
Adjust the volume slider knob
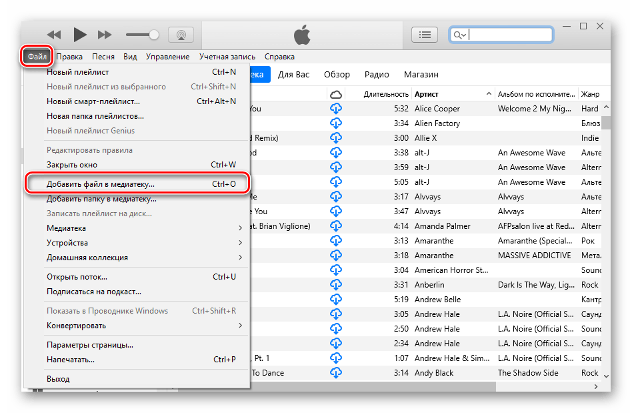153,35
